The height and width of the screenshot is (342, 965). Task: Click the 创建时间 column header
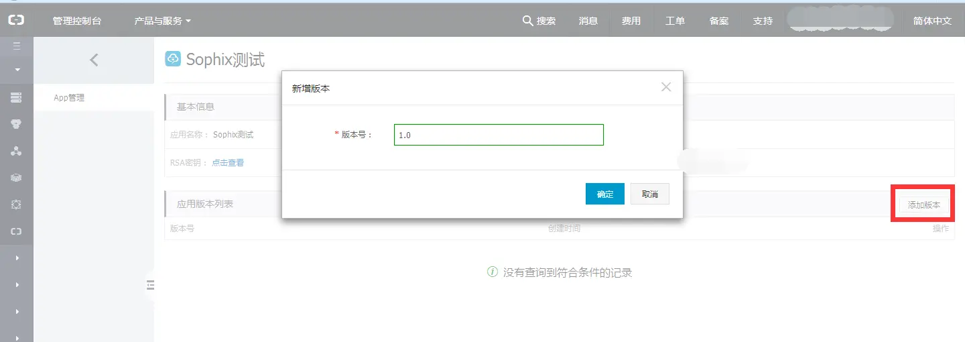564,229
